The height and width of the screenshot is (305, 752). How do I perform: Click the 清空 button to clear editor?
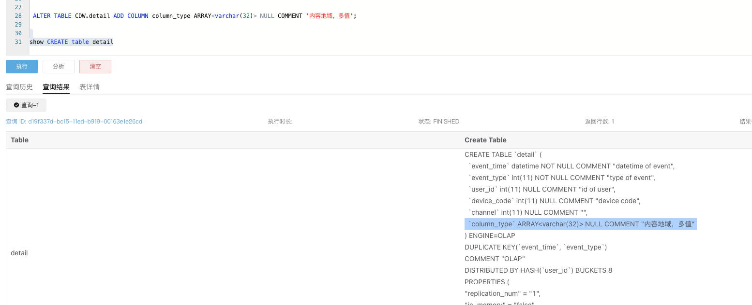tap(95, 67)
